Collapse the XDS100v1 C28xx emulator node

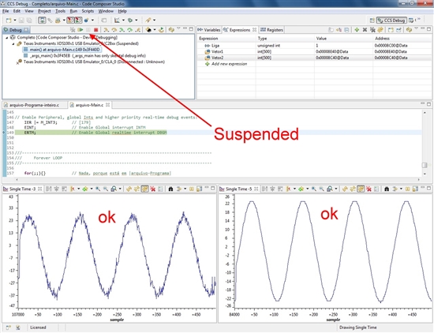(13, 43)
